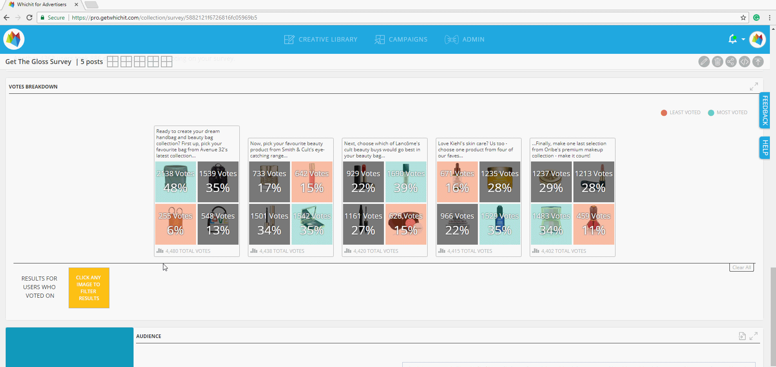Image resolution: width=776 pixels, height=367 pixels.
Task: Filter by the 548 Votes 13% image
Action: point(218,224)
